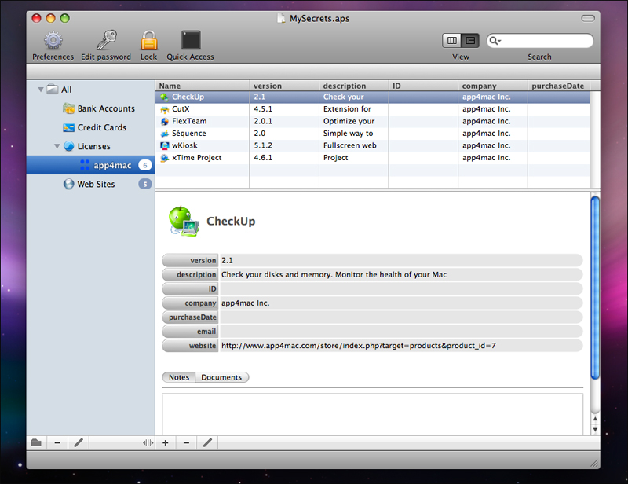Click the app4mac item count badge
628x484 pixels.
145,165
